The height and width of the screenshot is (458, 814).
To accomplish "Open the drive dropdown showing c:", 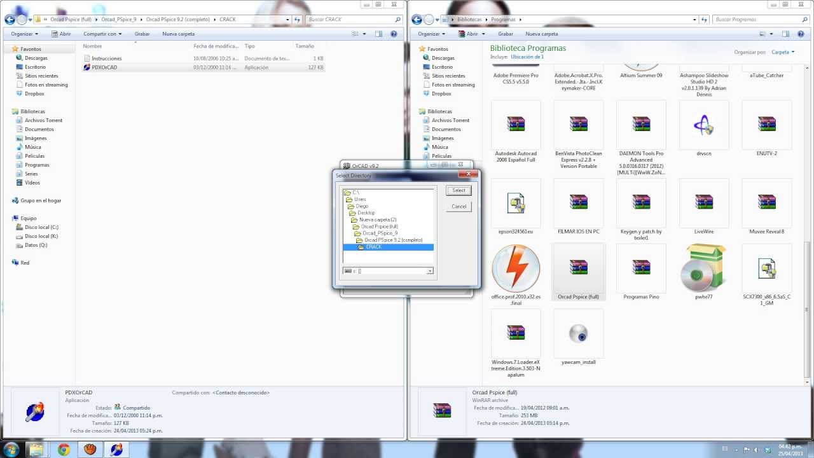I will 431,271.
